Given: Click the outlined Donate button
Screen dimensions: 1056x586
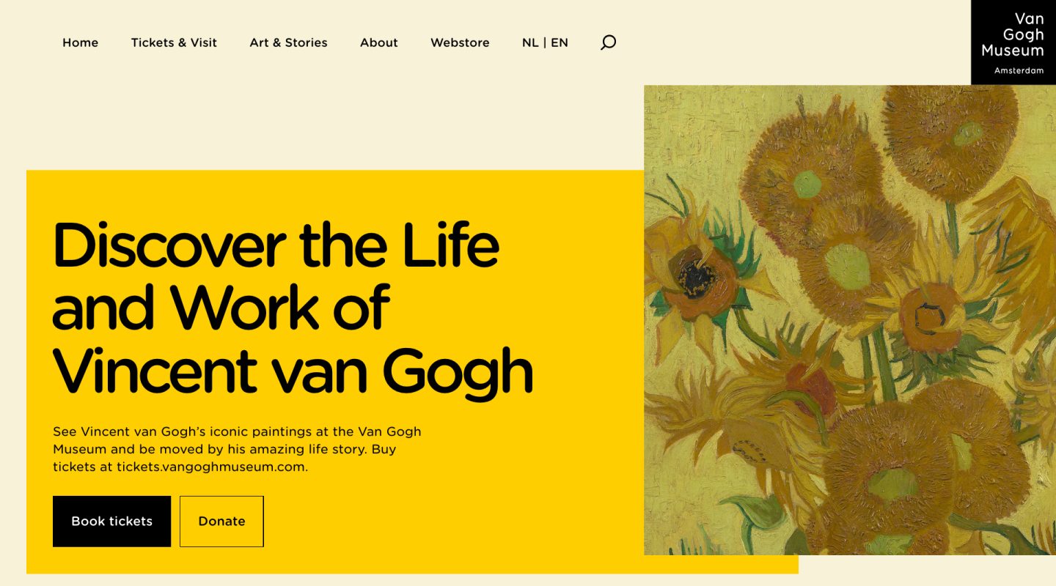Looking at the screenshot, I should [221, 521].
